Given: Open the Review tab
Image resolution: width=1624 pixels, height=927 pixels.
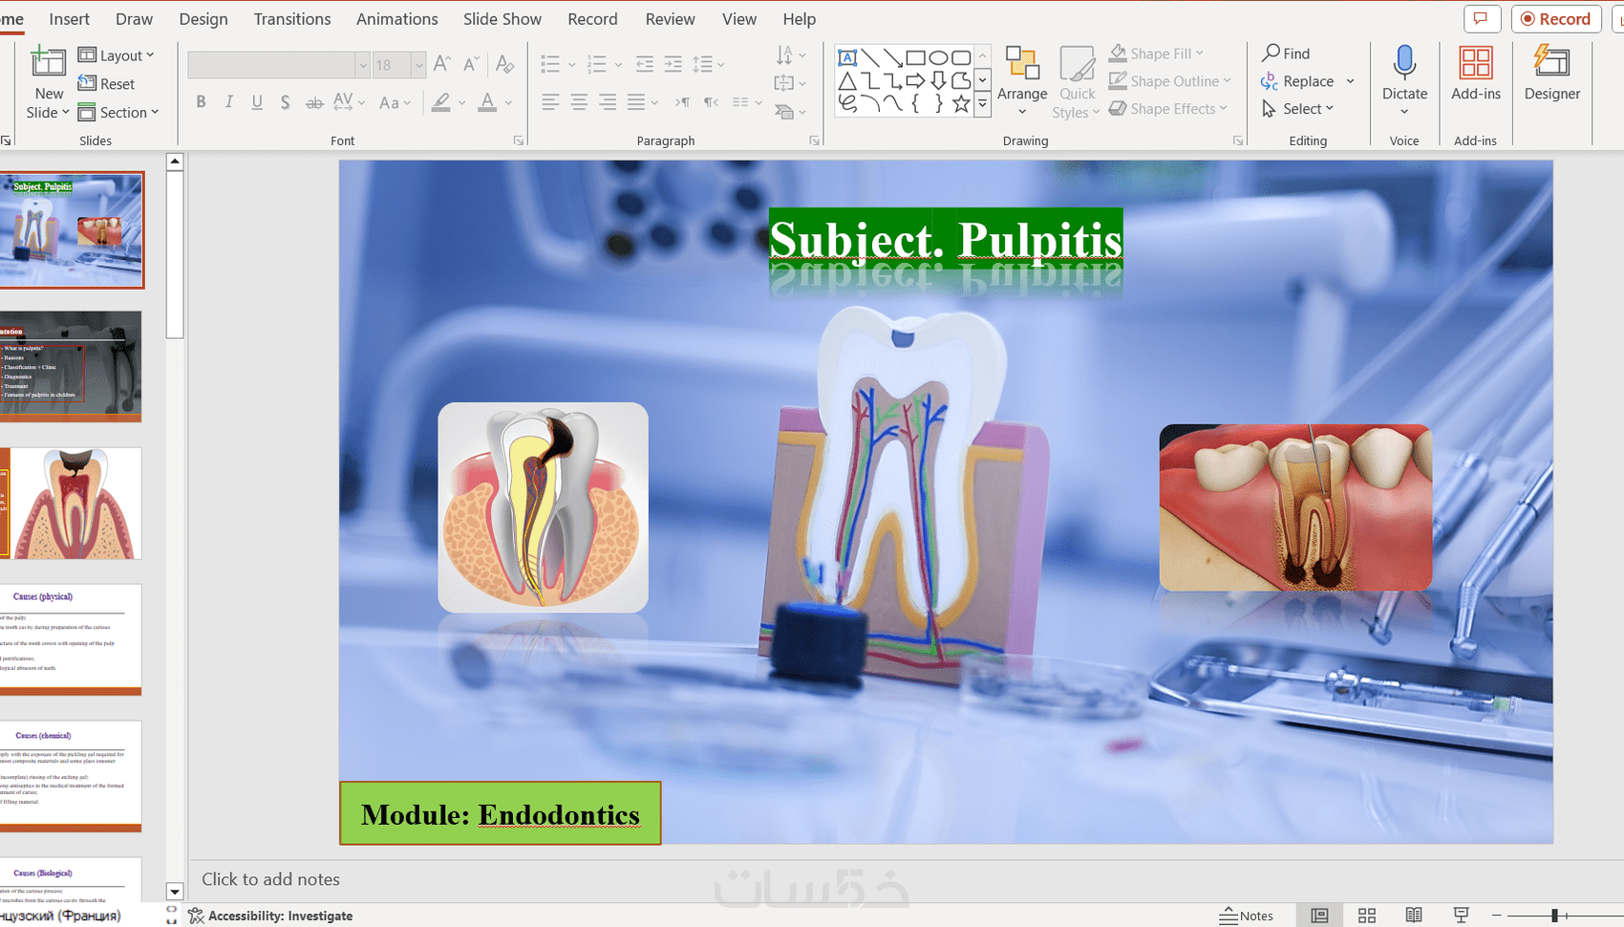Looking at the screenshot, I should pos(670,19).
